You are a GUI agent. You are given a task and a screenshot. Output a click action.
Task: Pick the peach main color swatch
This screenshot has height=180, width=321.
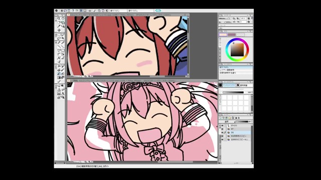pyautogui.click(x=223, y=34)
